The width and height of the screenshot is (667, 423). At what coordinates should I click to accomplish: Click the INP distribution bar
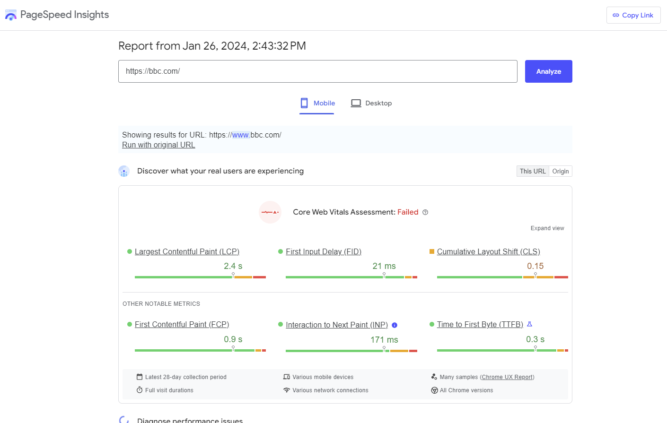pyautogui.click(x=351, y=351)
